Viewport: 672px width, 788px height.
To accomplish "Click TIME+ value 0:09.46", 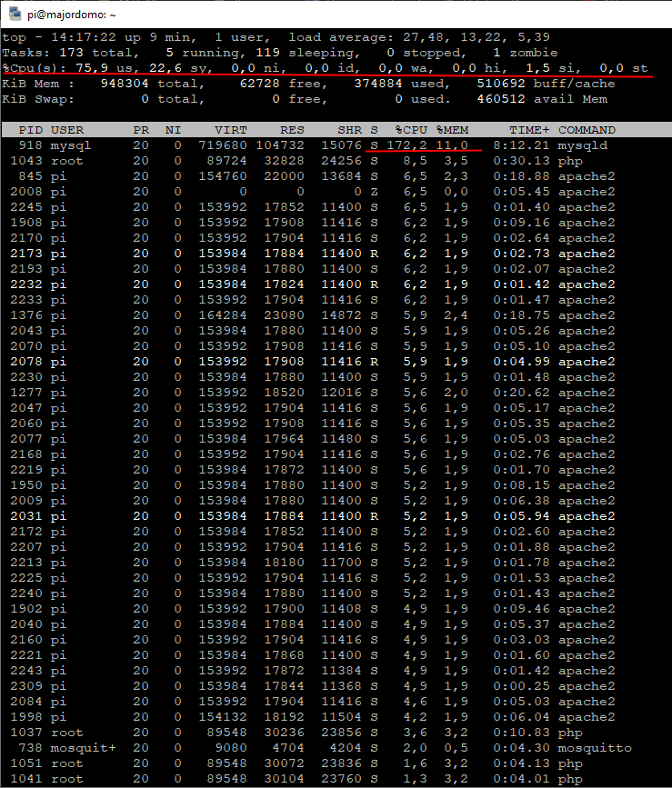I will pyautogui.click(x=521, y=609).
